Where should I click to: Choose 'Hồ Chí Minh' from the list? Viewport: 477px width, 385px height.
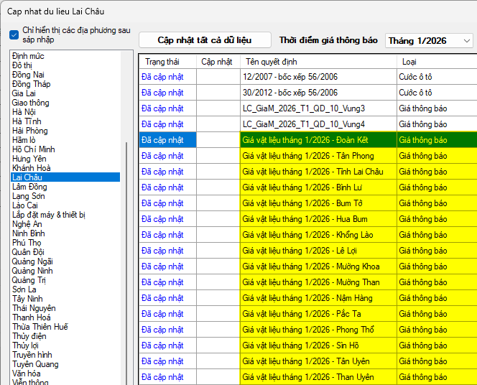(x=33, y=149)
